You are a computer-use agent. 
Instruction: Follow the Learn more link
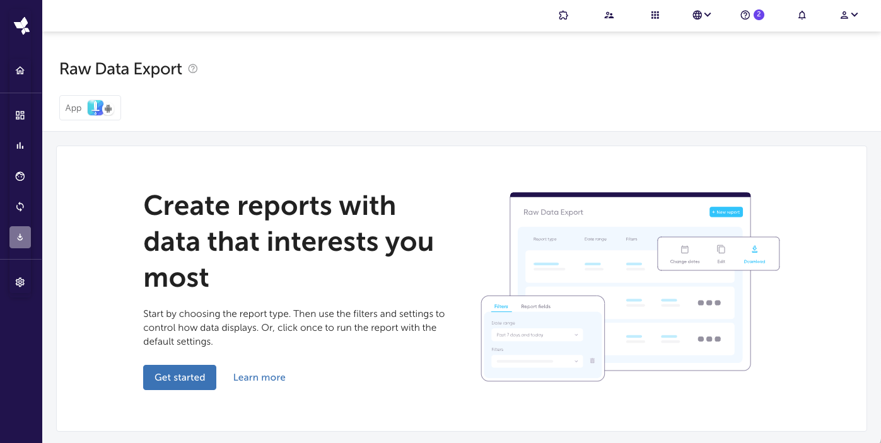(259, 377)
